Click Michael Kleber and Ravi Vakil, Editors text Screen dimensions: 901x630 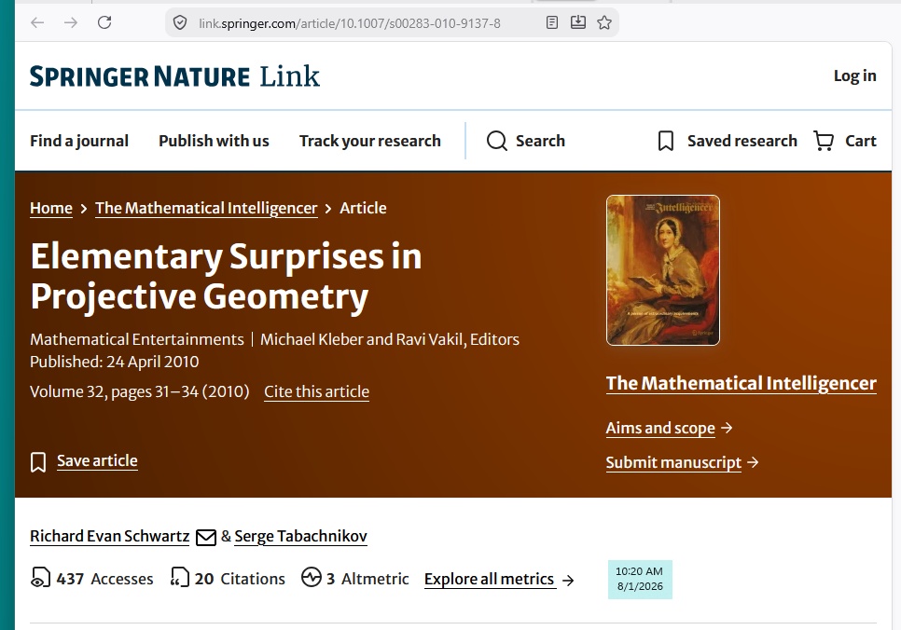coord(390,339)
